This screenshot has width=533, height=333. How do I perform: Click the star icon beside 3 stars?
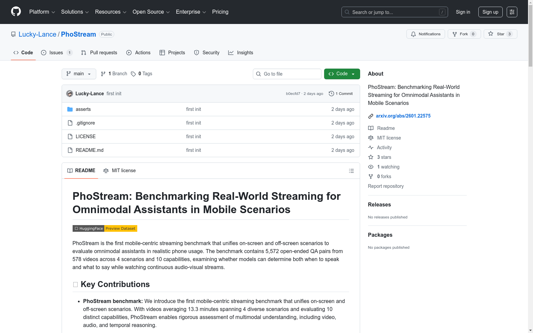370,157
